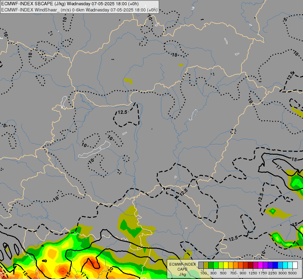Click the legend value label '100'
The width and height of the screenshot is (303, 279).
pos(203,273)
